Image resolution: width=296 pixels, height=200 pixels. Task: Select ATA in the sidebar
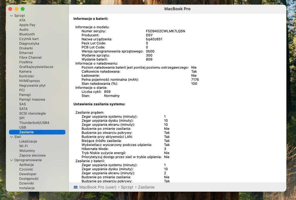pyautogui.click(x=22, y=20)
